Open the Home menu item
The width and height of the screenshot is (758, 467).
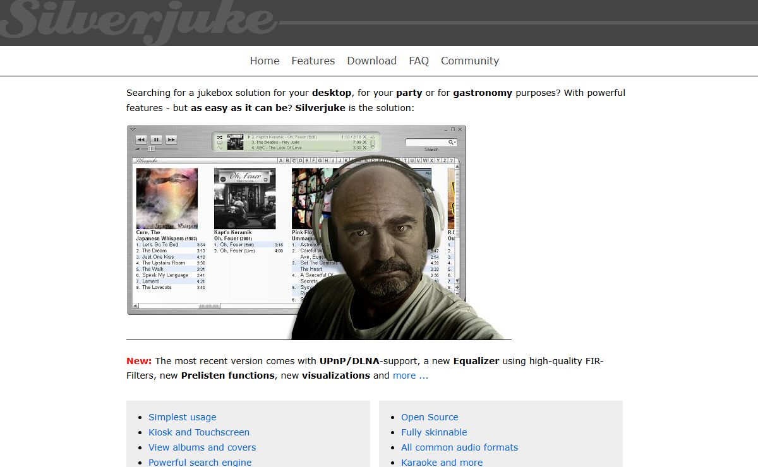(265, 61)
